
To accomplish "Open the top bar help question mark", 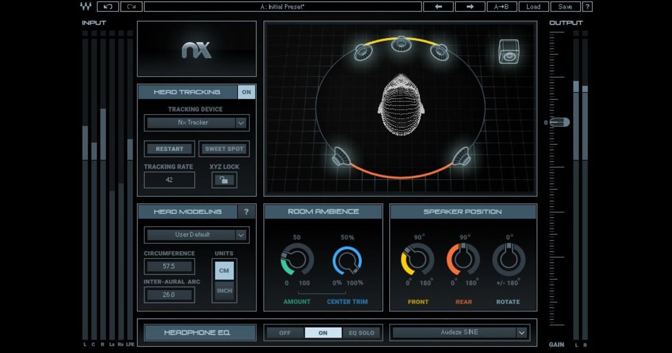I will 587,7.
